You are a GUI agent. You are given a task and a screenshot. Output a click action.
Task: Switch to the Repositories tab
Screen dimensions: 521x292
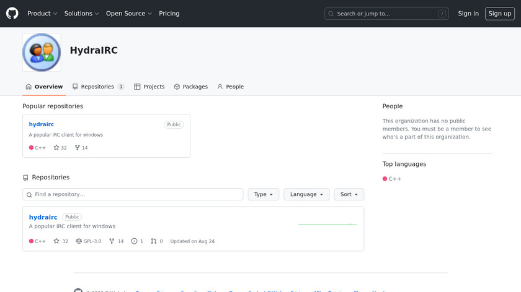pyautogui.click(x=98, y=87)
